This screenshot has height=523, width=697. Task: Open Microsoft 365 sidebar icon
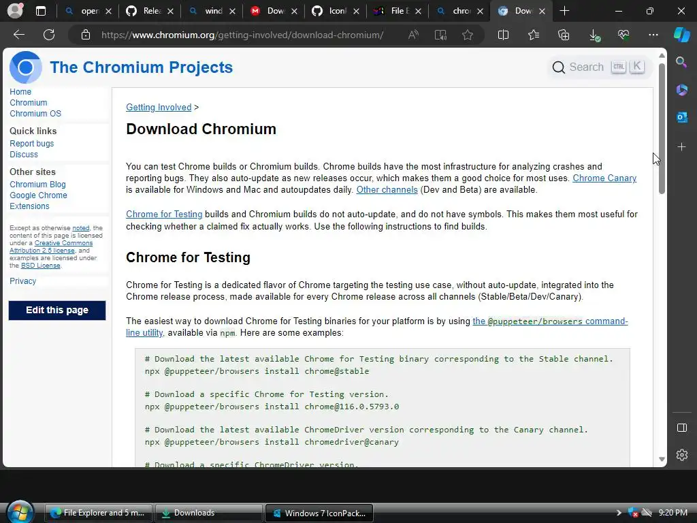click(x=682, y=90)
